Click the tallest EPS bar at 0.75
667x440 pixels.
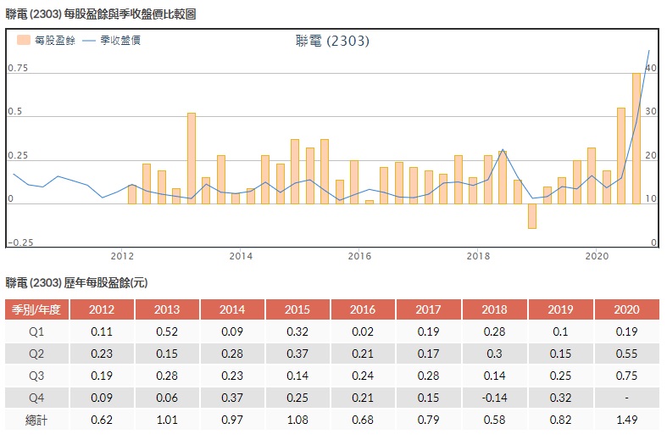coord(636,138)
